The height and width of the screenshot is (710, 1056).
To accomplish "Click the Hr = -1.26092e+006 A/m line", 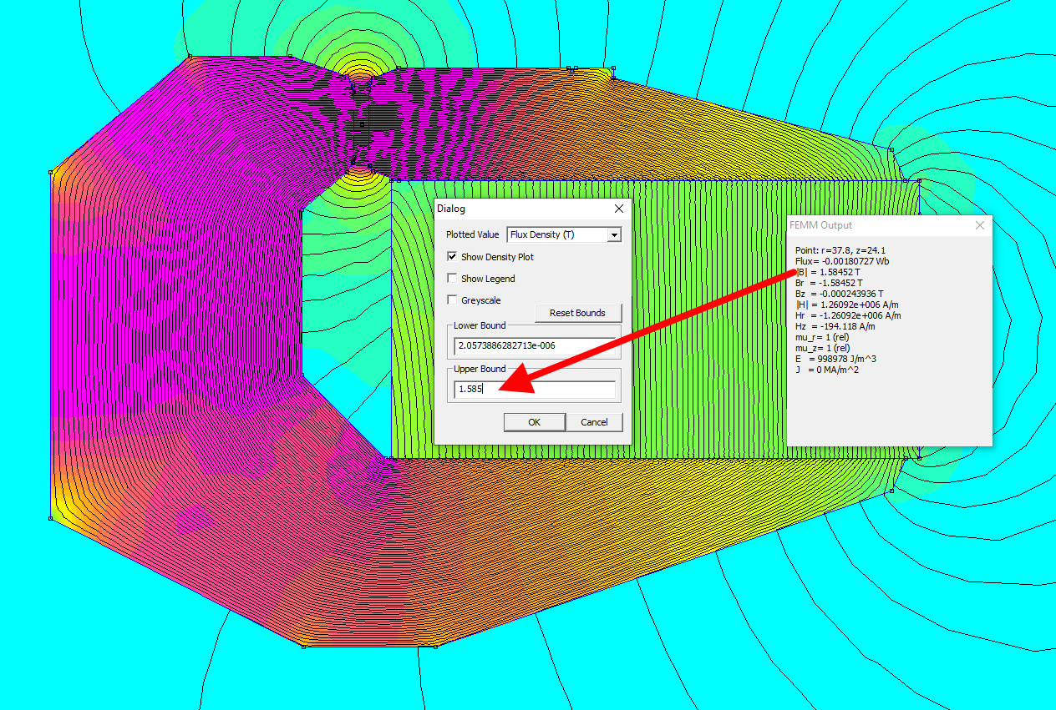I will click(848, 315).
